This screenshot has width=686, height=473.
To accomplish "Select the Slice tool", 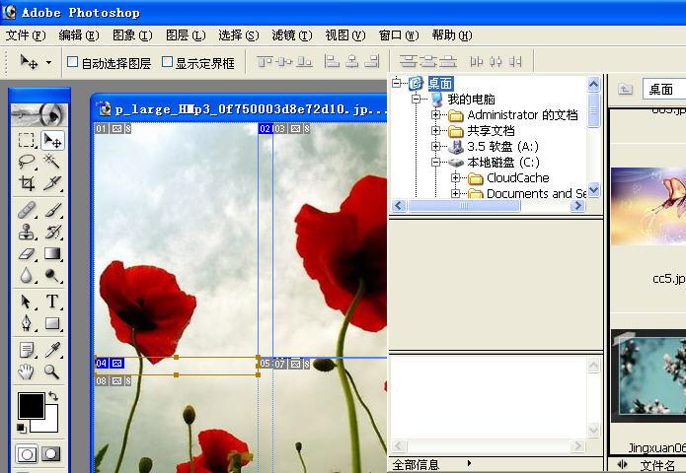I will (x=52, y=183).
